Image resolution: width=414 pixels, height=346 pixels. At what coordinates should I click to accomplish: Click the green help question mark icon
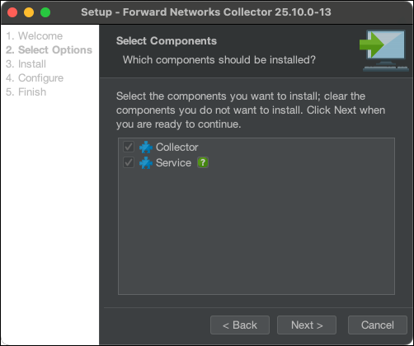click(203, 162)
